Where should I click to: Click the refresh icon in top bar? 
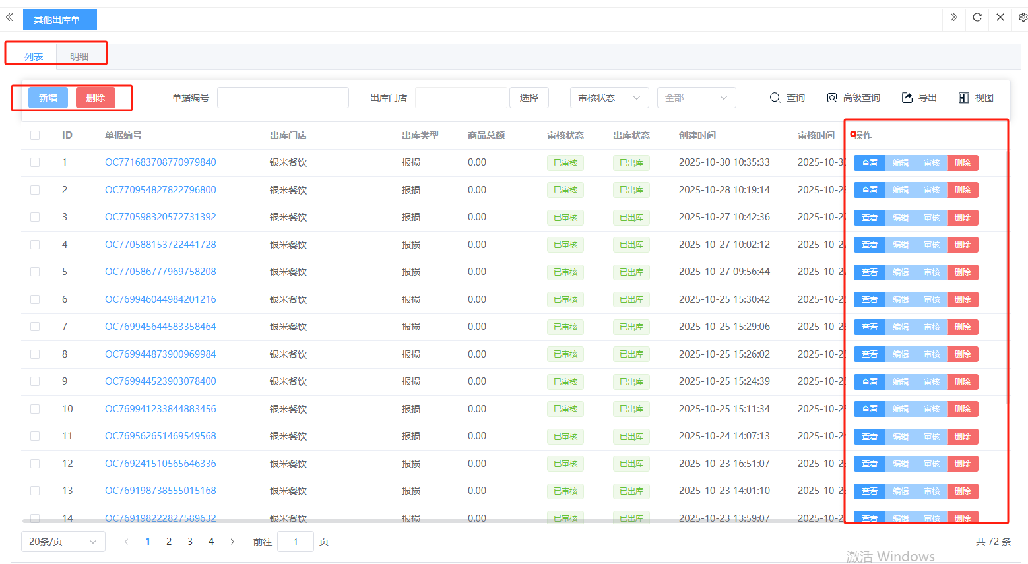tap(977, 18)
